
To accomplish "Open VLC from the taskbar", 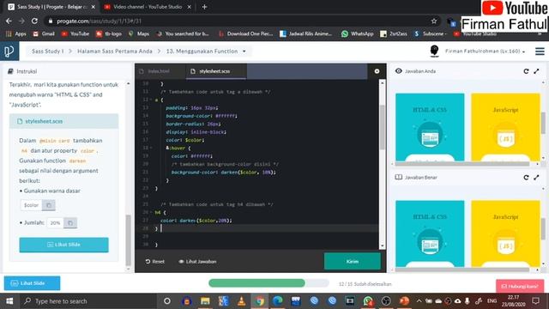I will (x=241, y=301).
